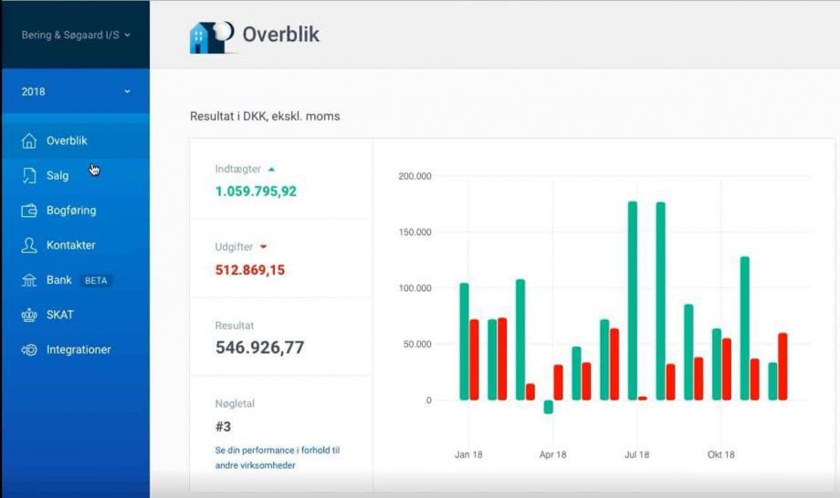Click the red arrow next to Udgifter

[263, 246]
